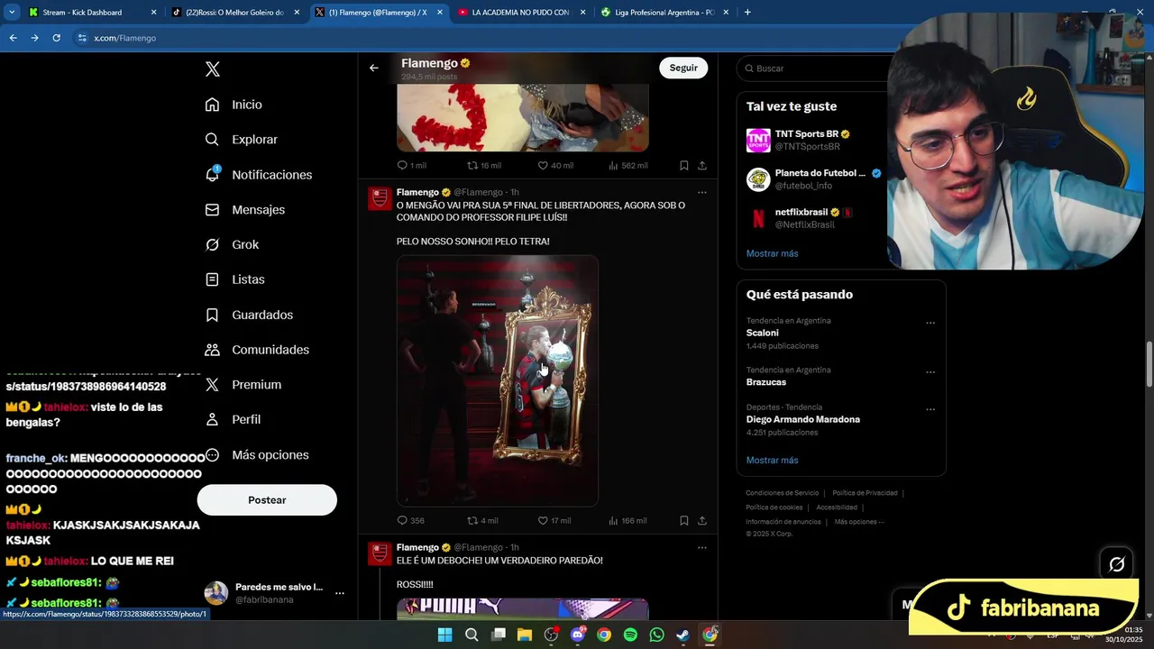Viewport: 1154px width, 649px height.
Task: Follow Flamengo with the Seguir button
Action: (x=683, y=68)
